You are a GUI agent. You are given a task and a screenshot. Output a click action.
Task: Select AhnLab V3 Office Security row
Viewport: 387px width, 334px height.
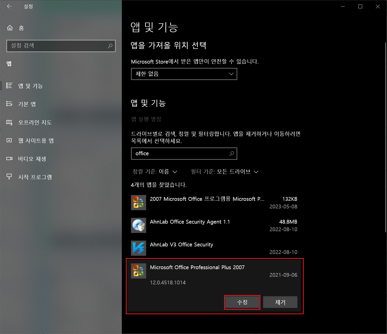(214, 248)
